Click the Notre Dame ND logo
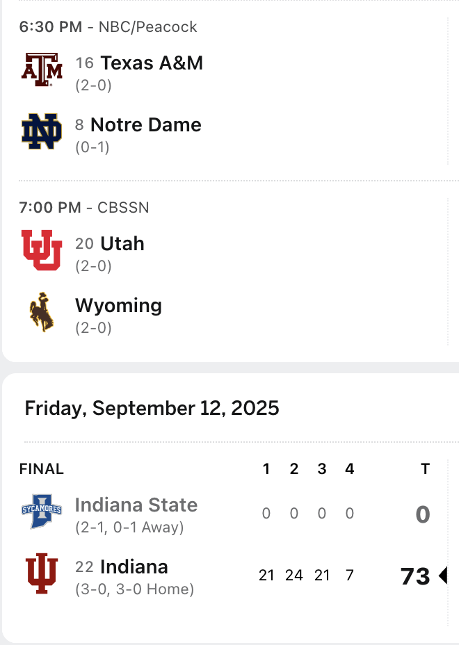Viewport: 459px width, 645px height. [x=42, y=131]
